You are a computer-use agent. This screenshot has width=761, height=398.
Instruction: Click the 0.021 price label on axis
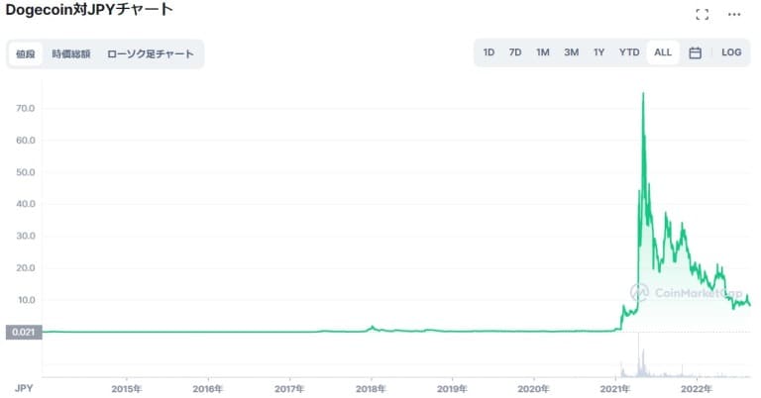click(24, 332)
